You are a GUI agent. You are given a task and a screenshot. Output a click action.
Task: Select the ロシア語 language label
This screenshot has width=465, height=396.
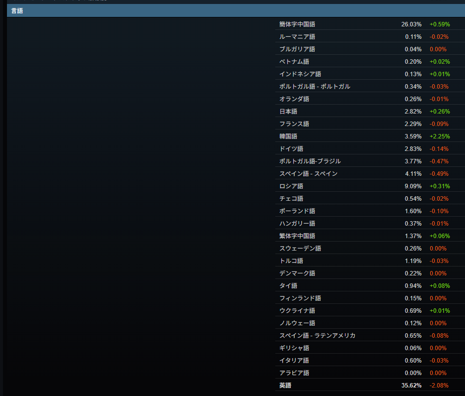291,186
